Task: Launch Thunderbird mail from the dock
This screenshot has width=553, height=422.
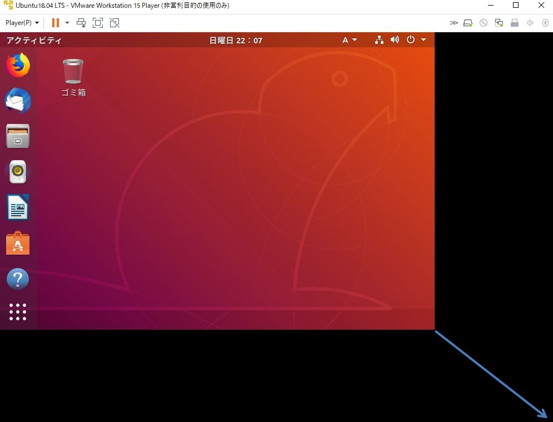Action: pyautogui.click(x=18, y=101)
